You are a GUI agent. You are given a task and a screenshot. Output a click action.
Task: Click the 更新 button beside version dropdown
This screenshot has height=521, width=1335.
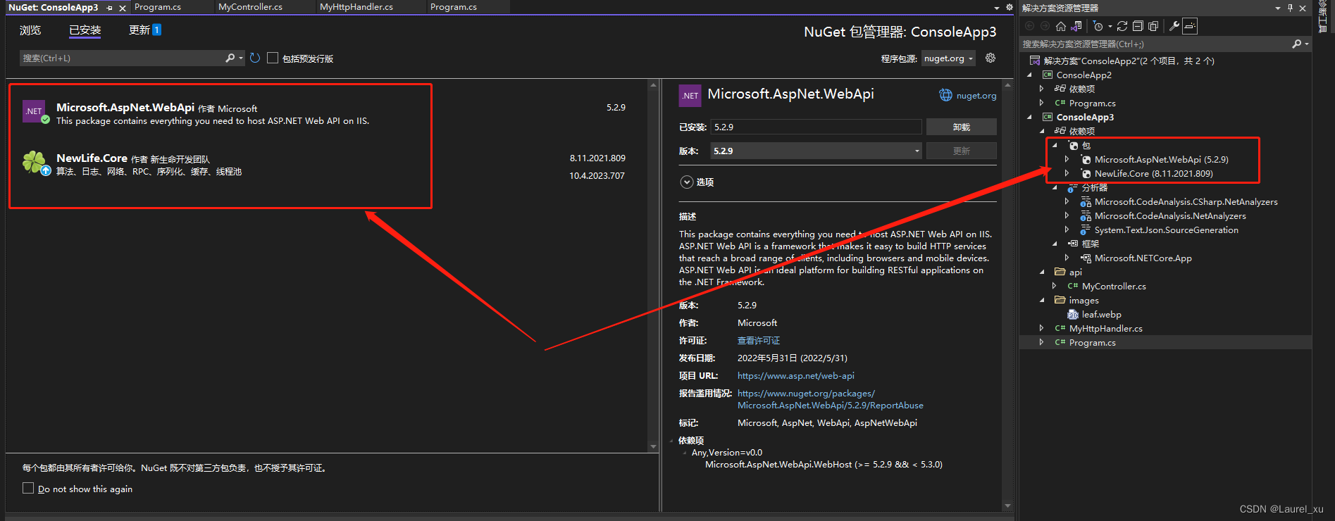[961, 151]
